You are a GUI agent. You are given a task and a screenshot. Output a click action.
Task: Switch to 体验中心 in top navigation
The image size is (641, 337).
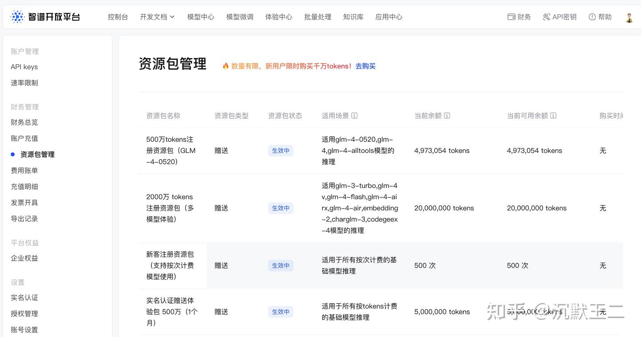click(279, 17)
